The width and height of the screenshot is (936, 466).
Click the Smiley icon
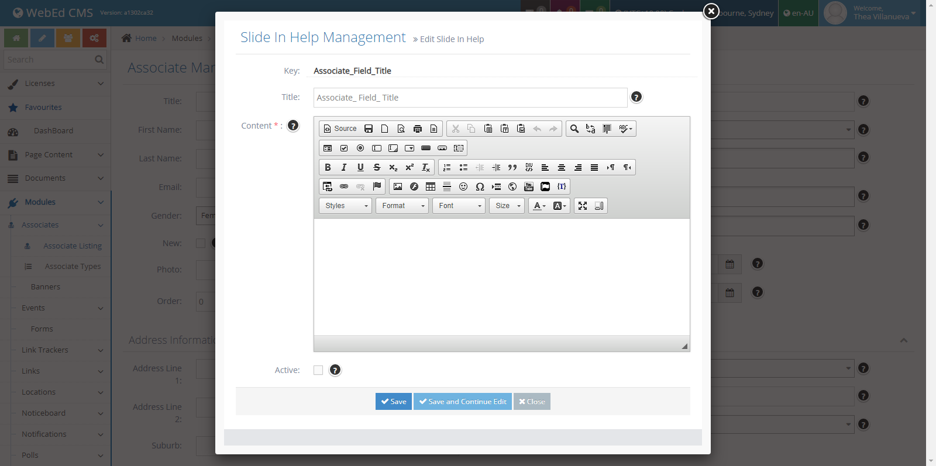[463, 187]
